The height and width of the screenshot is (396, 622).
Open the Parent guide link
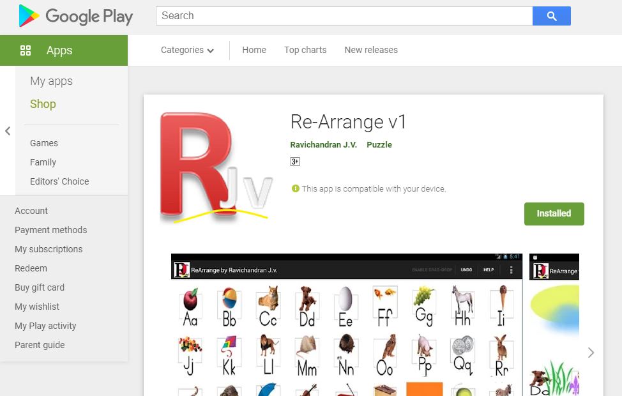(x=40, y=345)
